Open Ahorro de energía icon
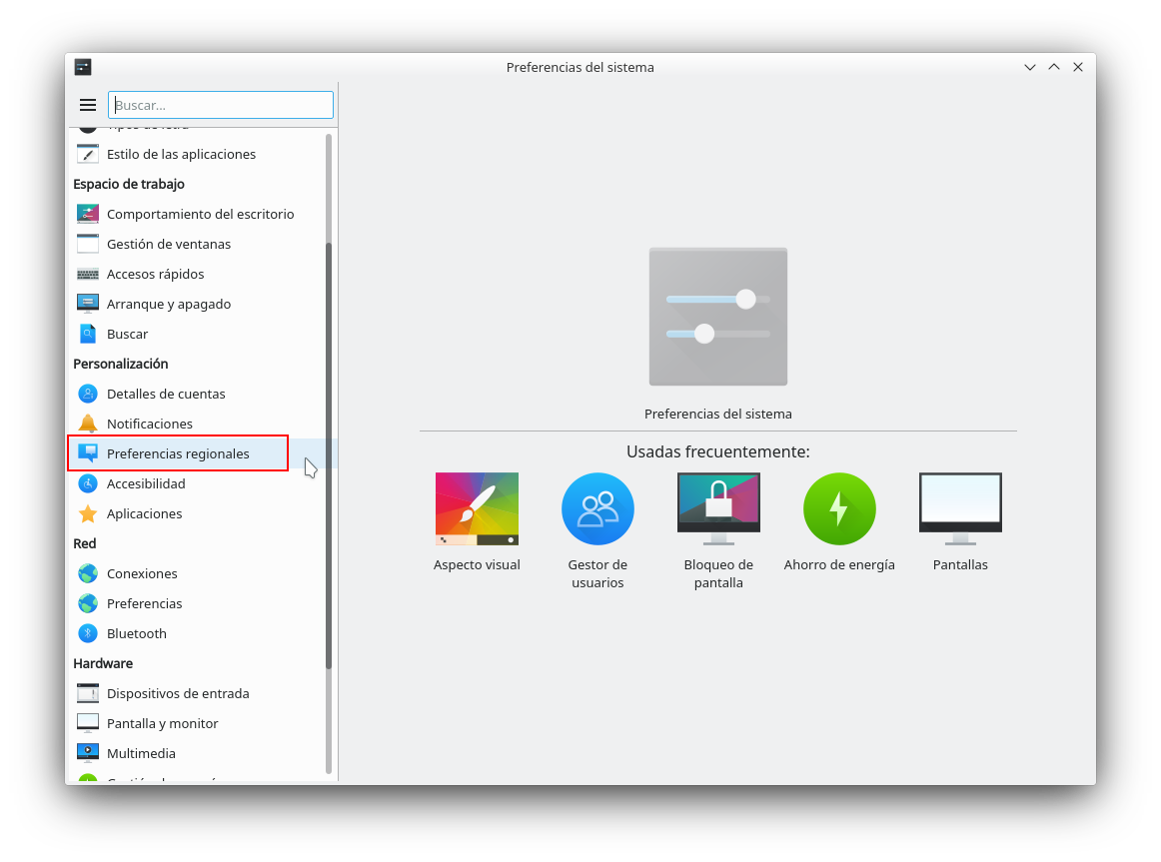1161x862 pixels. [839, 509]
